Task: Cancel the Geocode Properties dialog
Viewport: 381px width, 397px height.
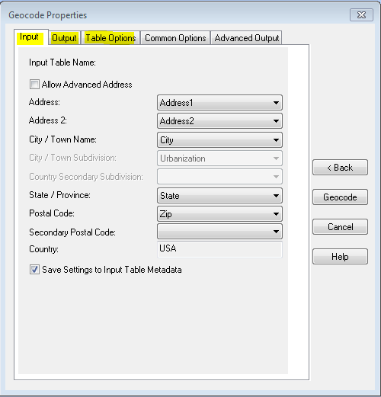Action: (x=340, y=227)
